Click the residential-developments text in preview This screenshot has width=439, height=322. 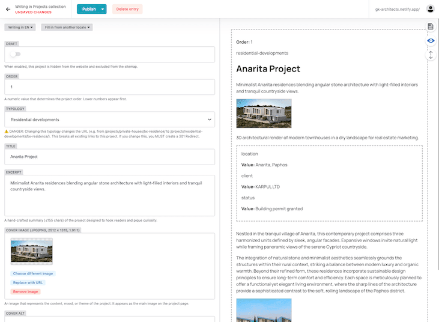(262, 53)
